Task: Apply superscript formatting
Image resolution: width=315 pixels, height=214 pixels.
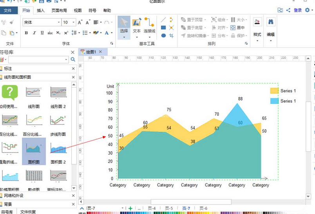Action: pyautogui.click(x=66, y=33)
